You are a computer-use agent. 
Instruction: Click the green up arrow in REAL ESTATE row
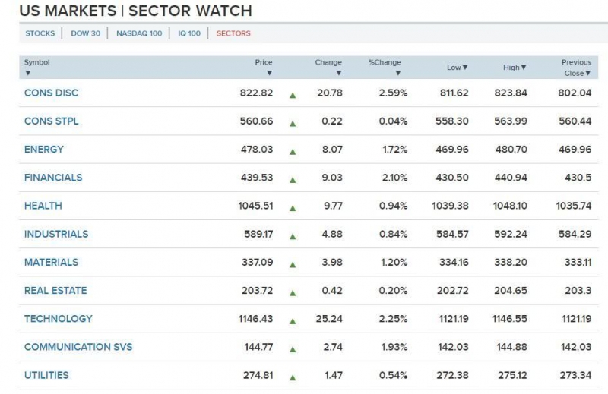[x=292, y=292]
